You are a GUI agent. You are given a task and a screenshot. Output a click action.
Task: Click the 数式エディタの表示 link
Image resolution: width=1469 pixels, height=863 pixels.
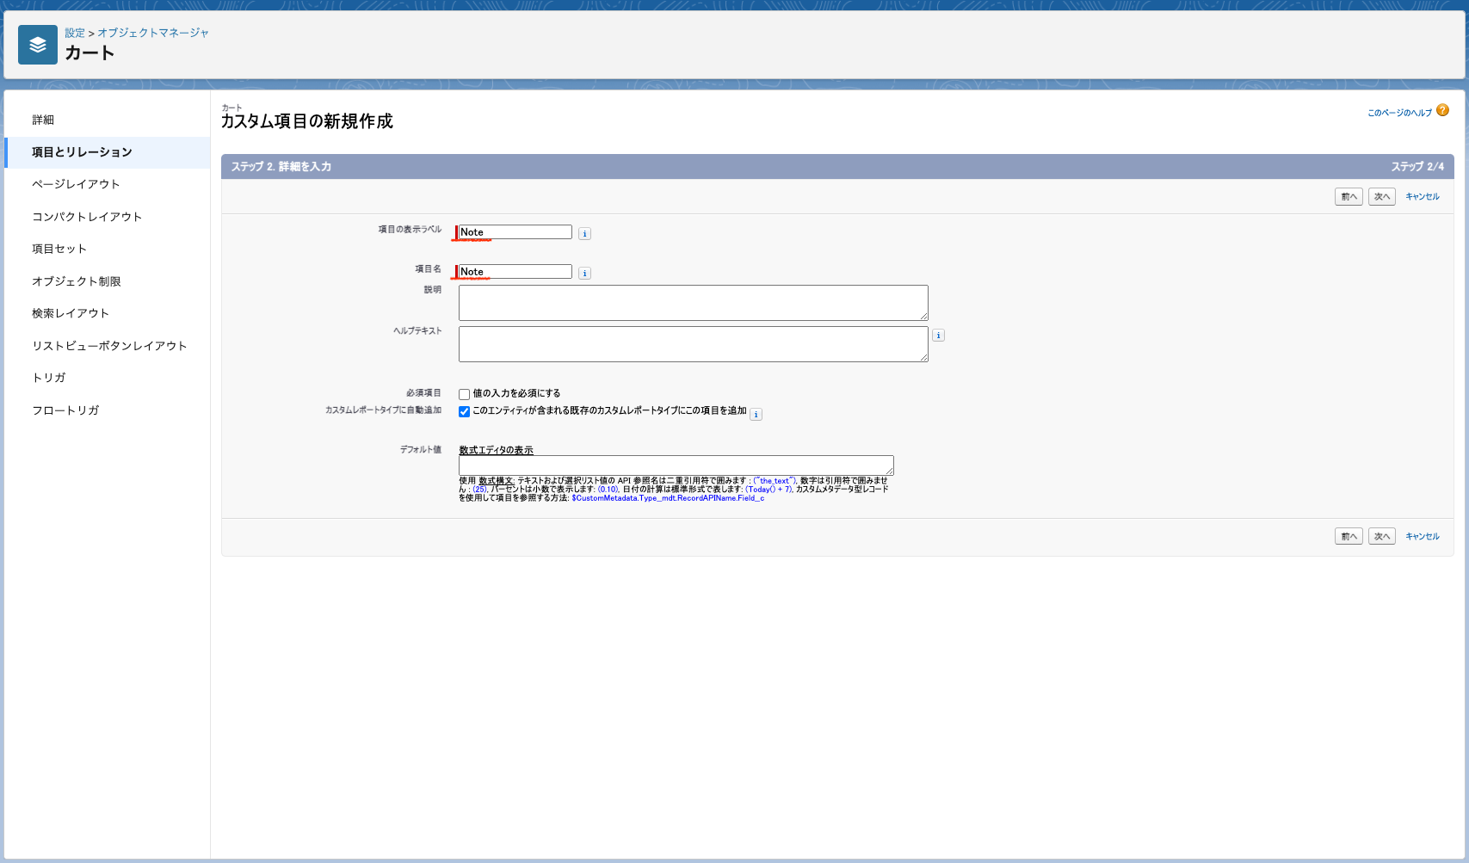pyautogui.click(x=496, y=450)
